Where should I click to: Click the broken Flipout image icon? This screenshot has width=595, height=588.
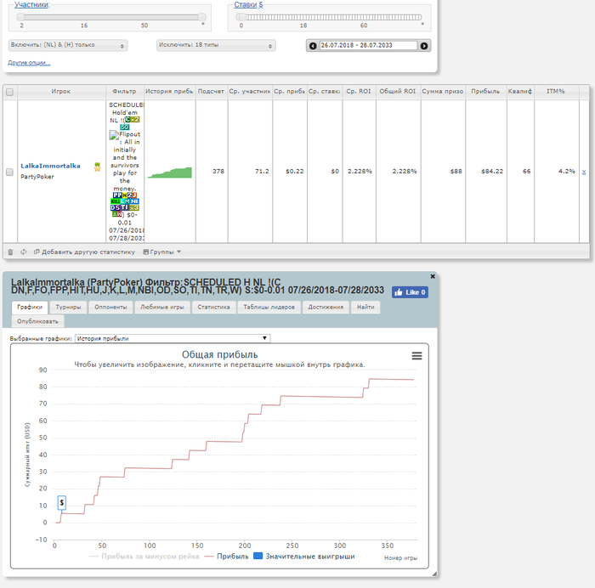[114, 135]
